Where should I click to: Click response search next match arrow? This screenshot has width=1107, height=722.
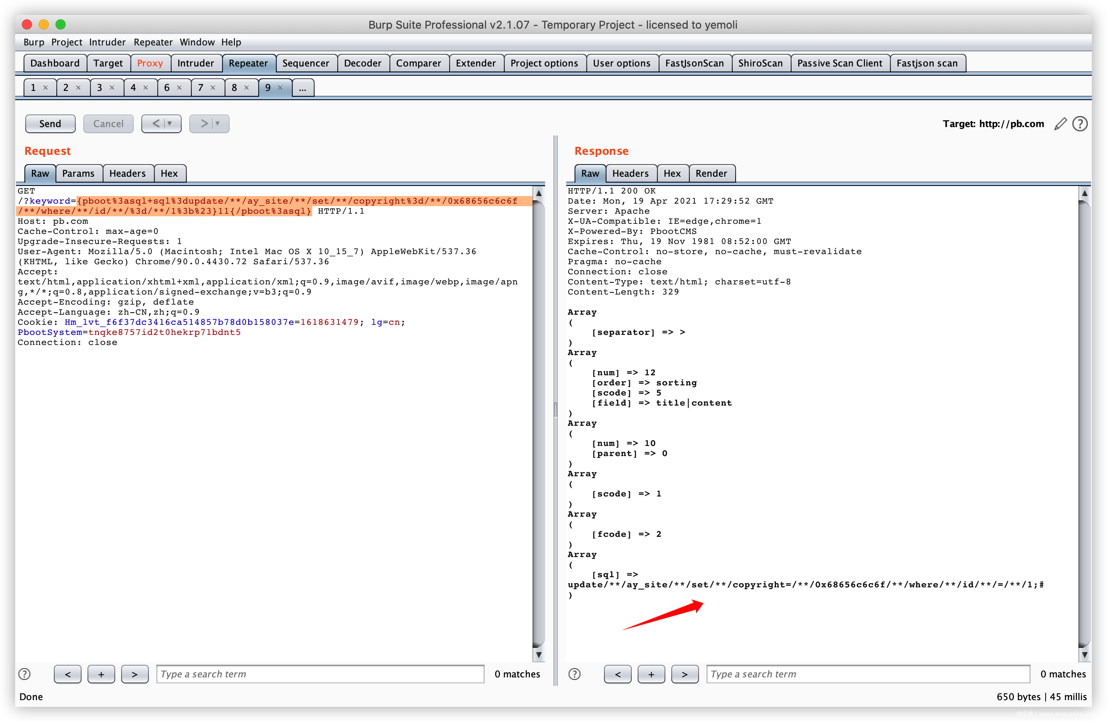point(684,674)
